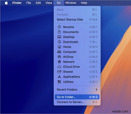Go to the Applications folder
This screenshot has height=114, width=131.
click(x=77, y=77)
